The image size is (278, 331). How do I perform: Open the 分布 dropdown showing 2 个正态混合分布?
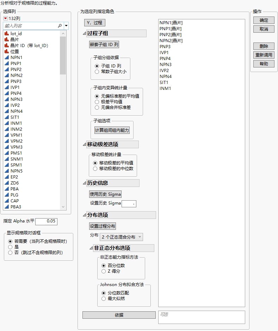click(121, 237)
